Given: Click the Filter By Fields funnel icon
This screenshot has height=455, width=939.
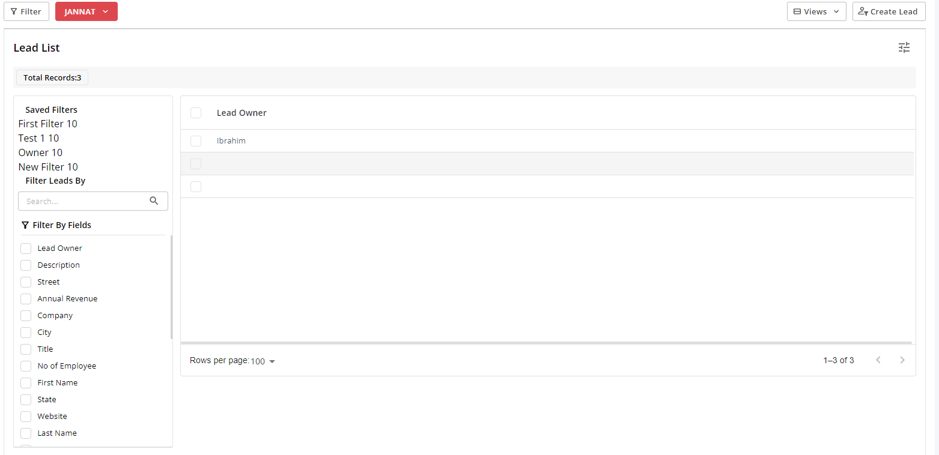Looking at the screenshot, I should click(25, 225).
